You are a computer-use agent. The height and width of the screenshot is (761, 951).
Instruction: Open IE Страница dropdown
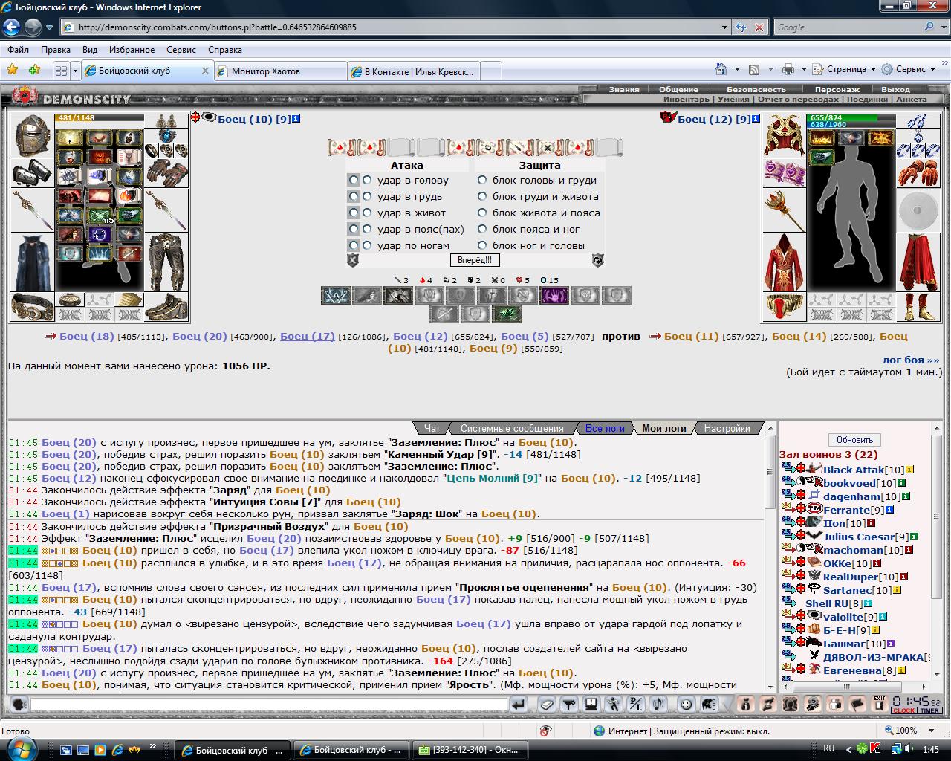[845, 69]
